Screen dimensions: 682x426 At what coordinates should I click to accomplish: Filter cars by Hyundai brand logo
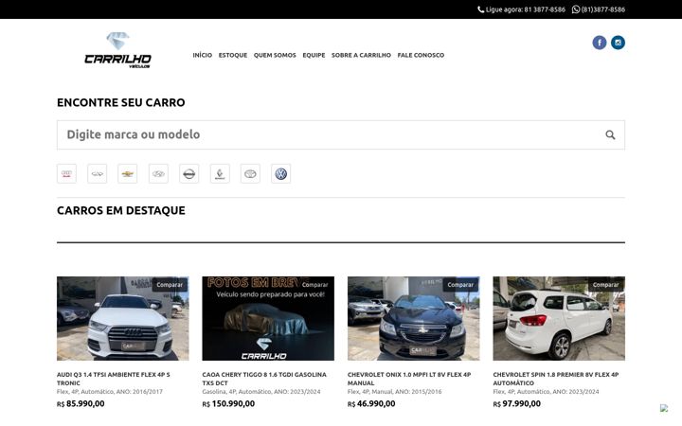158,174
